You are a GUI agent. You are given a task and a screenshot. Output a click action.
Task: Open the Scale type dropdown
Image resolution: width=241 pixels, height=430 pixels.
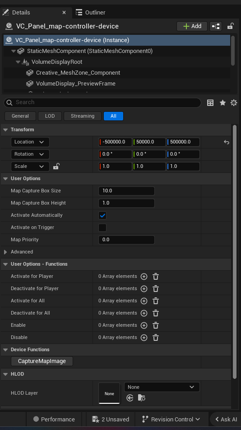tap(30, 167)
